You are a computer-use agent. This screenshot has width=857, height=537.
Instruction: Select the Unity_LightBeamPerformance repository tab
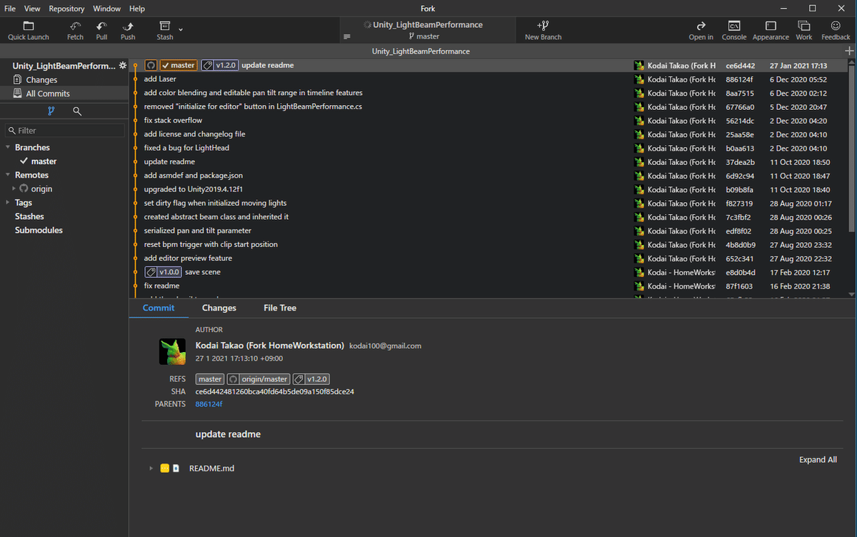coord(421,51)
